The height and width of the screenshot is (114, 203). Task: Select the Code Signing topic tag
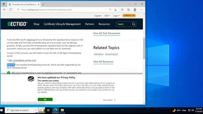pyautogui.click(x=99, y=54)
